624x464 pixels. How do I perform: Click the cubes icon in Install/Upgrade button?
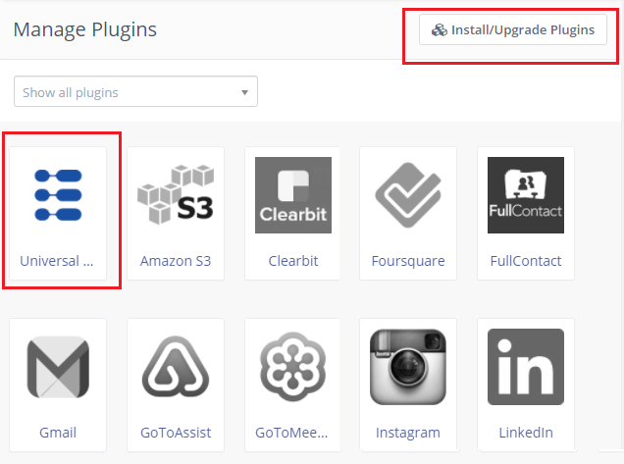click(x=439, y=30)
